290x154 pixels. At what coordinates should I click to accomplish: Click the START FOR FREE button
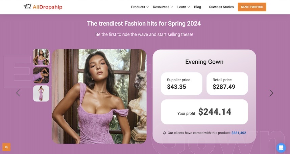tap(252, 7)
